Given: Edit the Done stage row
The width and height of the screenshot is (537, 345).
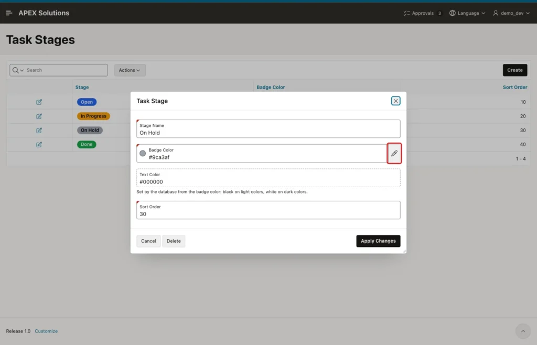Looking at the screenshot, I should pyautogui.click(x=39, y=144).
